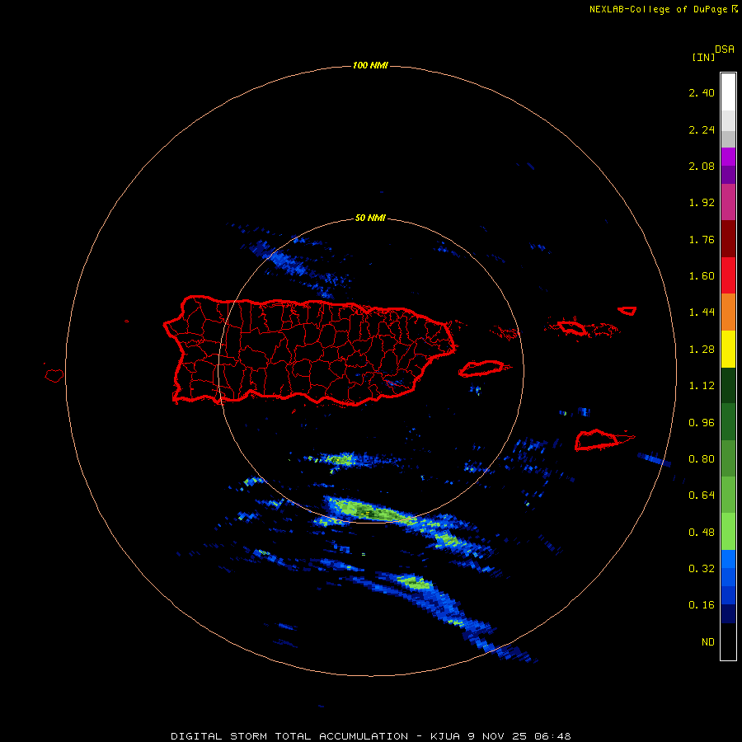Screen dimensions: 742x742
Task: Click the 1.44 legend value
Action: (702, 312)
